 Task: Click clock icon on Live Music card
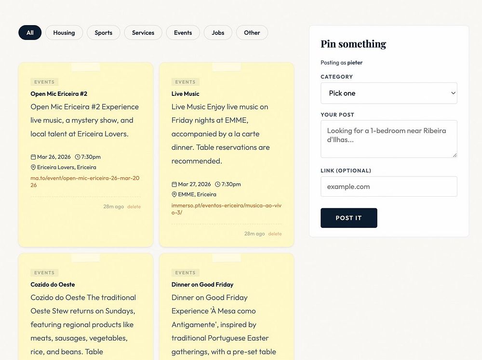[217, 185]
